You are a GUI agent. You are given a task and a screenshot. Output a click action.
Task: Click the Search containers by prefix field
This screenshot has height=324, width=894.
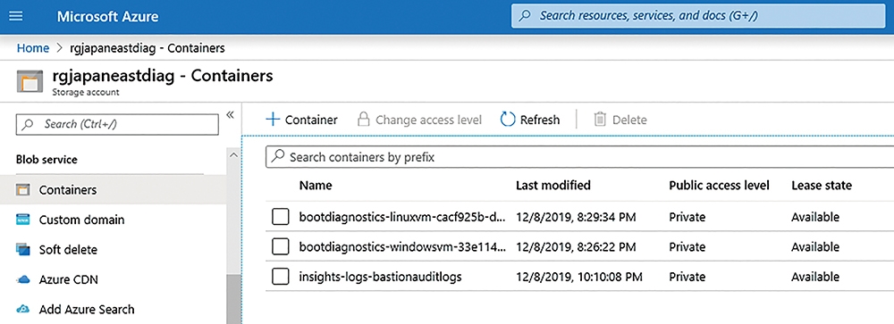[x=580, y=156]
